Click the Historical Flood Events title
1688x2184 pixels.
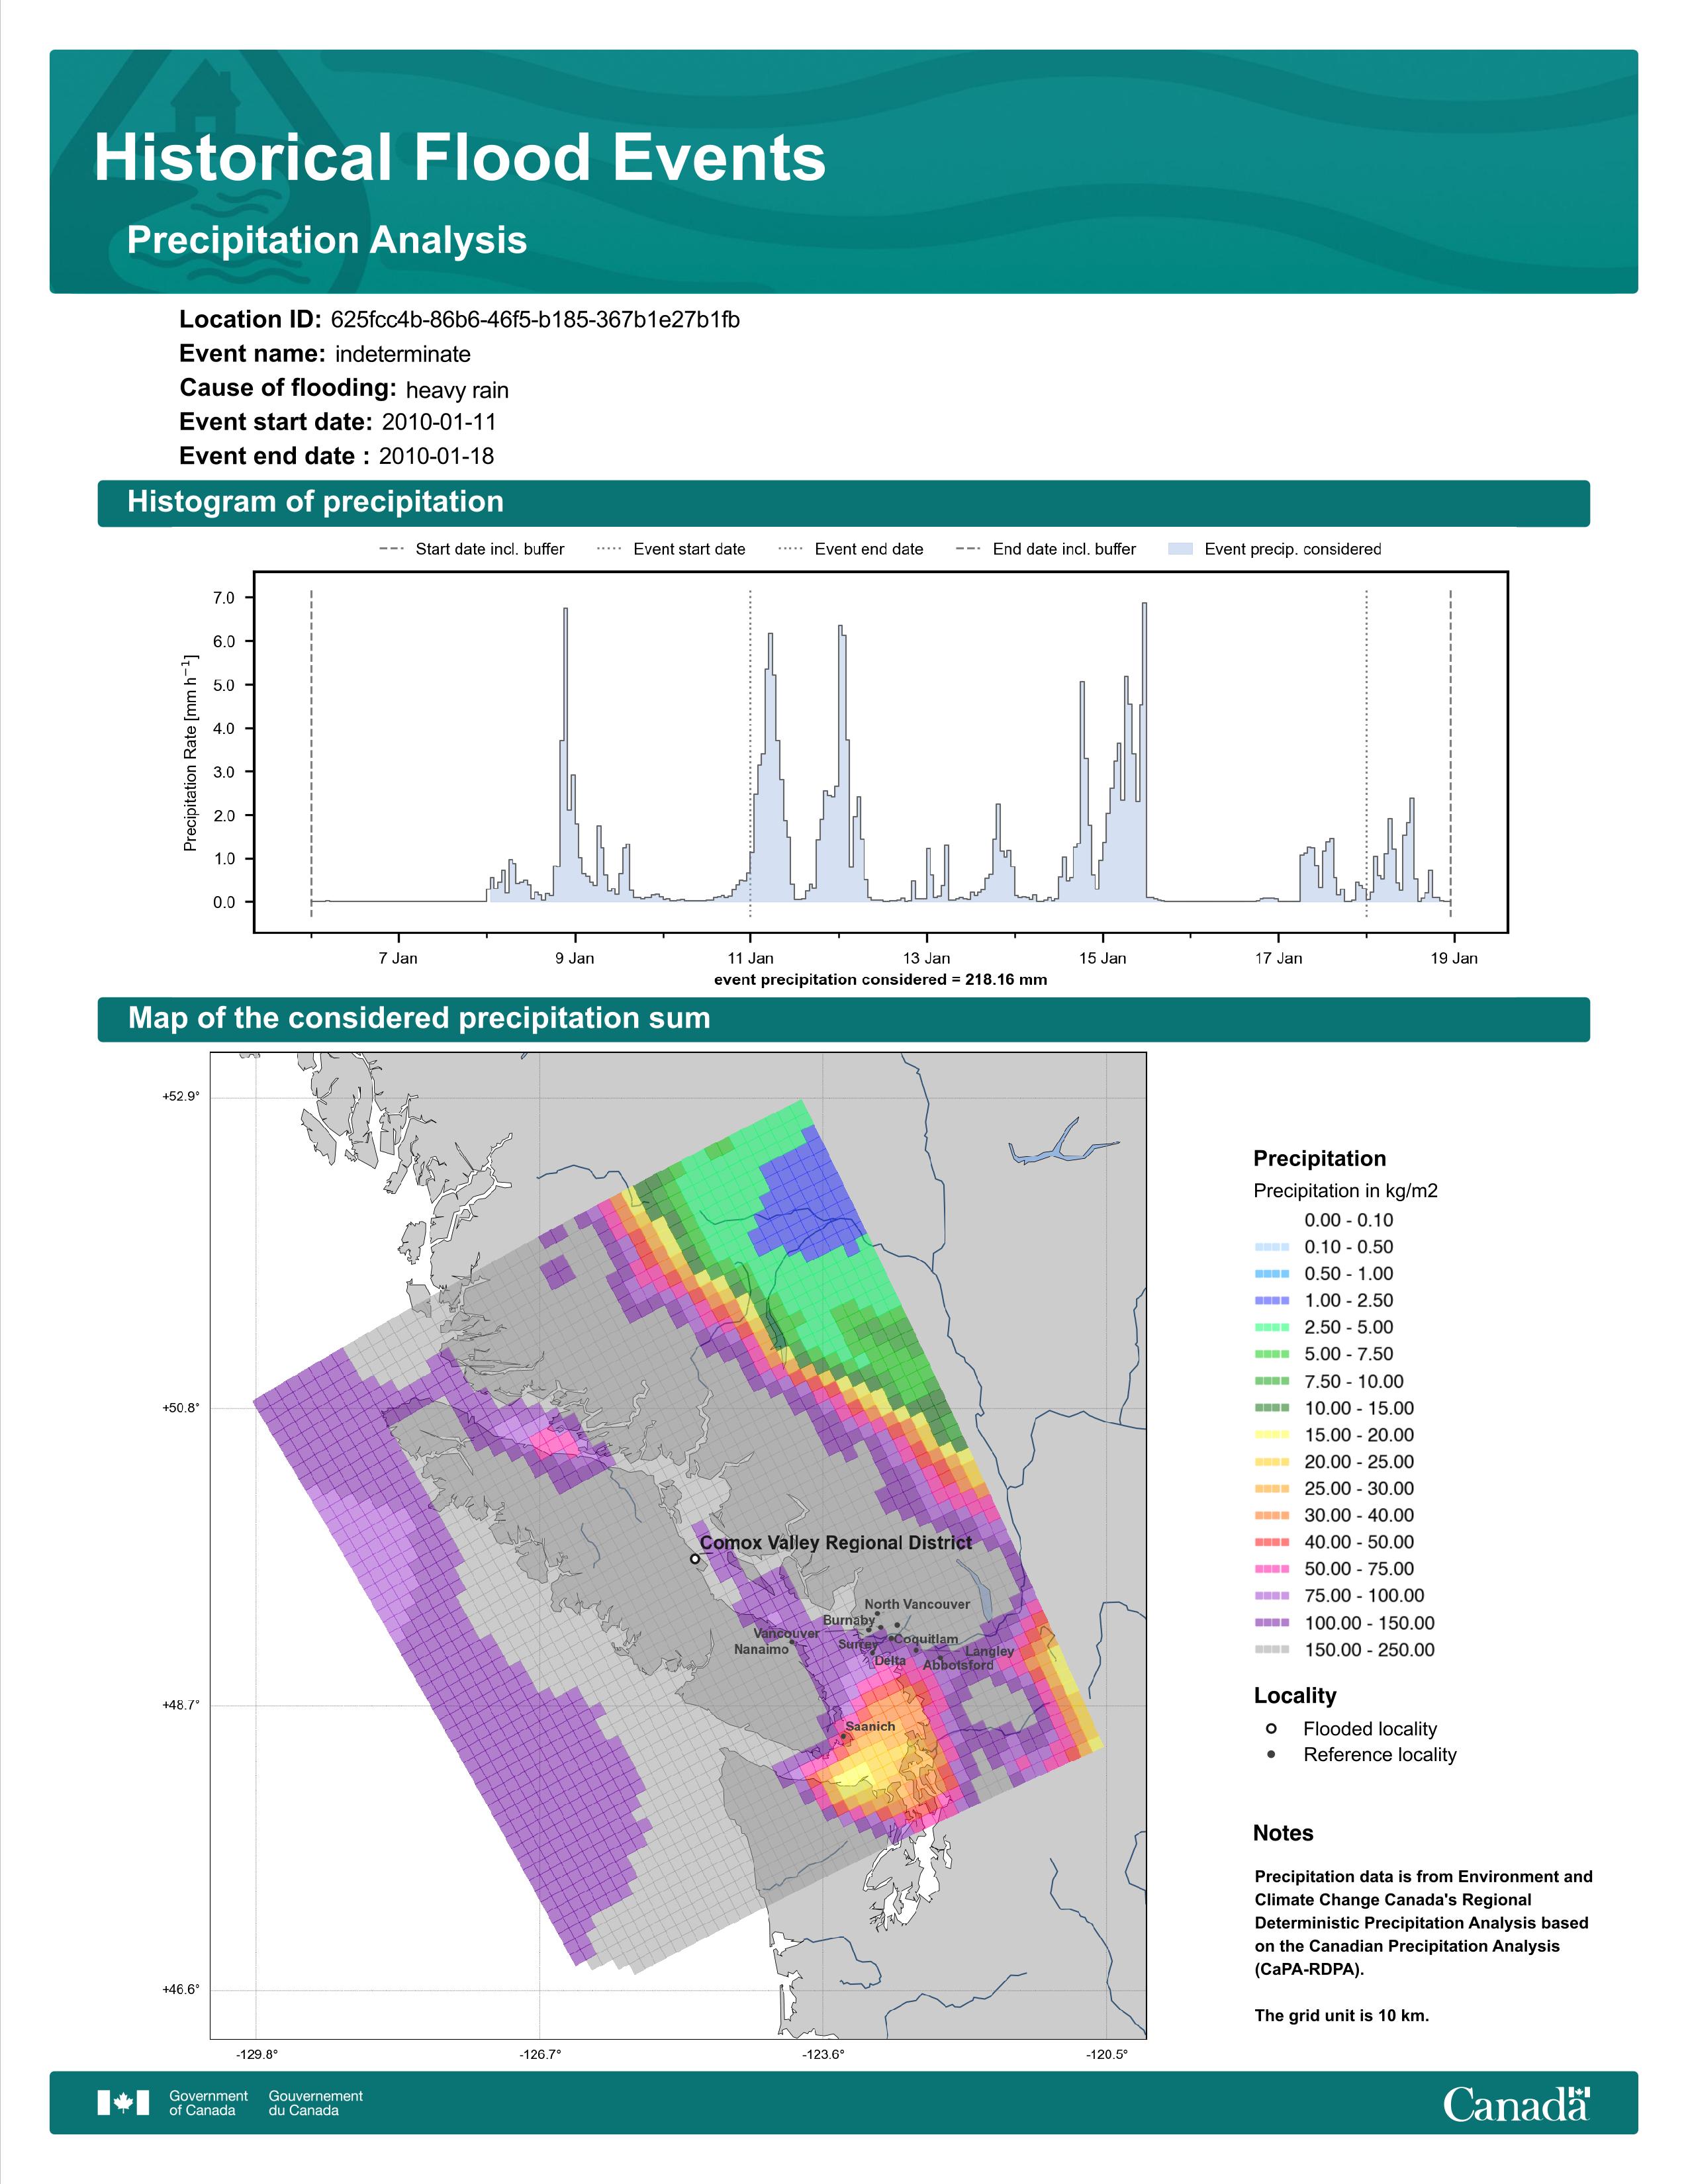tap(460, 158)
